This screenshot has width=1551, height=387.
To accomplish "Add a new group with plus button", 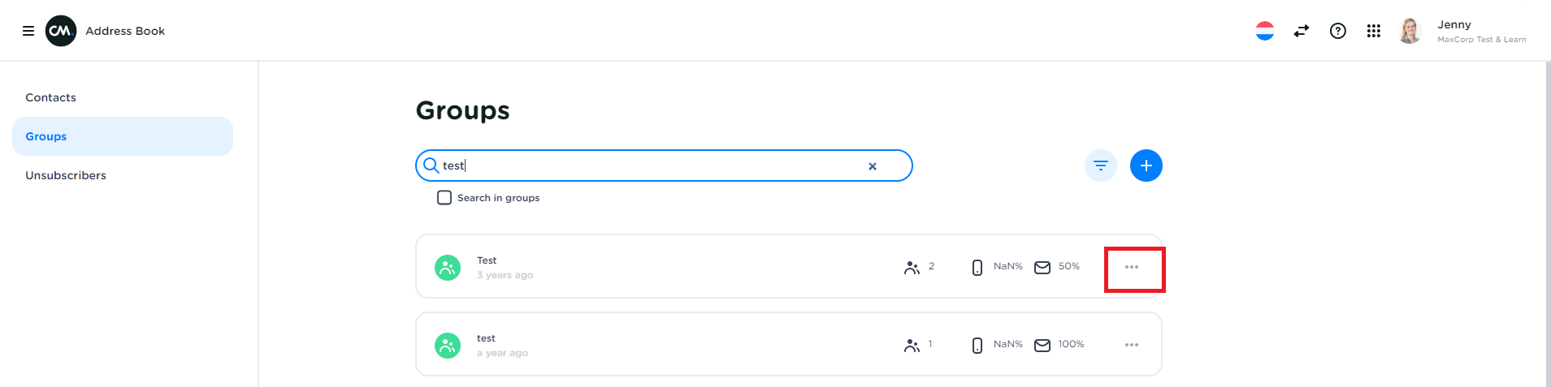I will 1146,166.
